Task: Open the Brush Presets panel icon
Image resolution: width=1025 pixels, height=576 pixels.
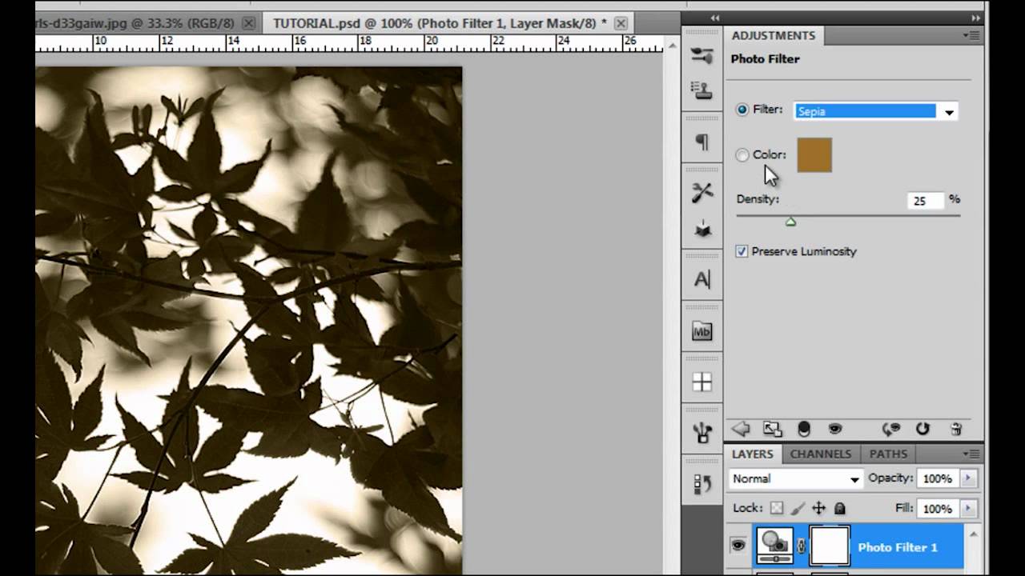Action: pos(702,56)
